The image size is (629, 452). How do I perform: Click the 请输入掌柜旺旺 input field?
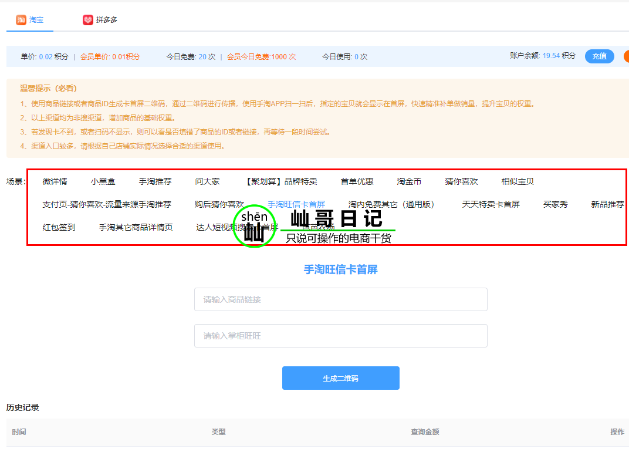(341, 336)
